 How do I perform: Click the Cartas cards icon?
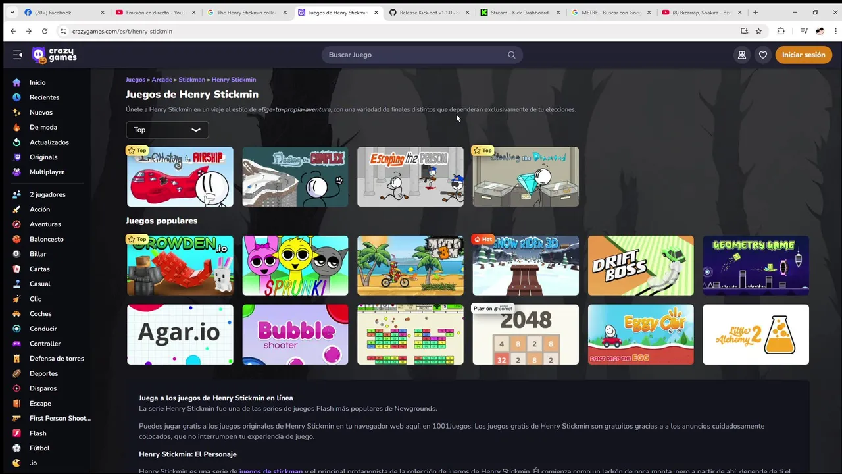(x=16, y=269)
